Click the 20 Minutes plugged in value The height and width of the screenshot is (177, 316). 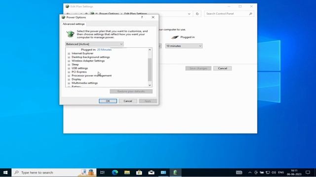pyautogui.click(x=104, y=50)
